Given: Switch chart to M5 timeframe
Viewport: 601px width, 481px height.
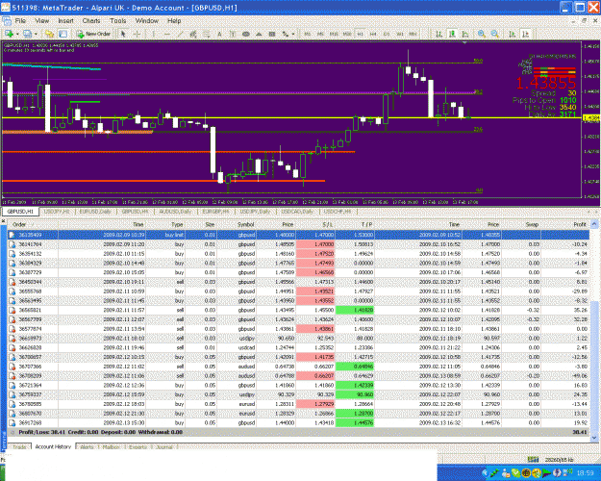Looking at the screenshot, I should [x=320, y=34].
